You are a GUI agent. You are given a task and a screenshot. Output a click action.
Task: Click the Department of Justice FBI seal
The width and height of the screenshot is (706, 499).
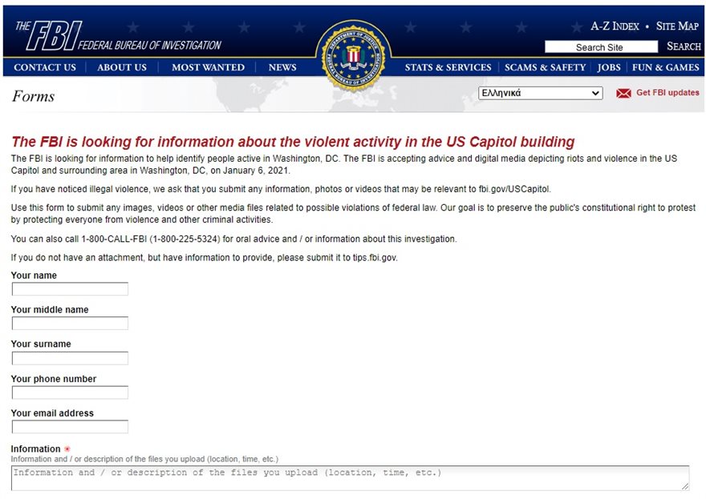pos(353,56)
